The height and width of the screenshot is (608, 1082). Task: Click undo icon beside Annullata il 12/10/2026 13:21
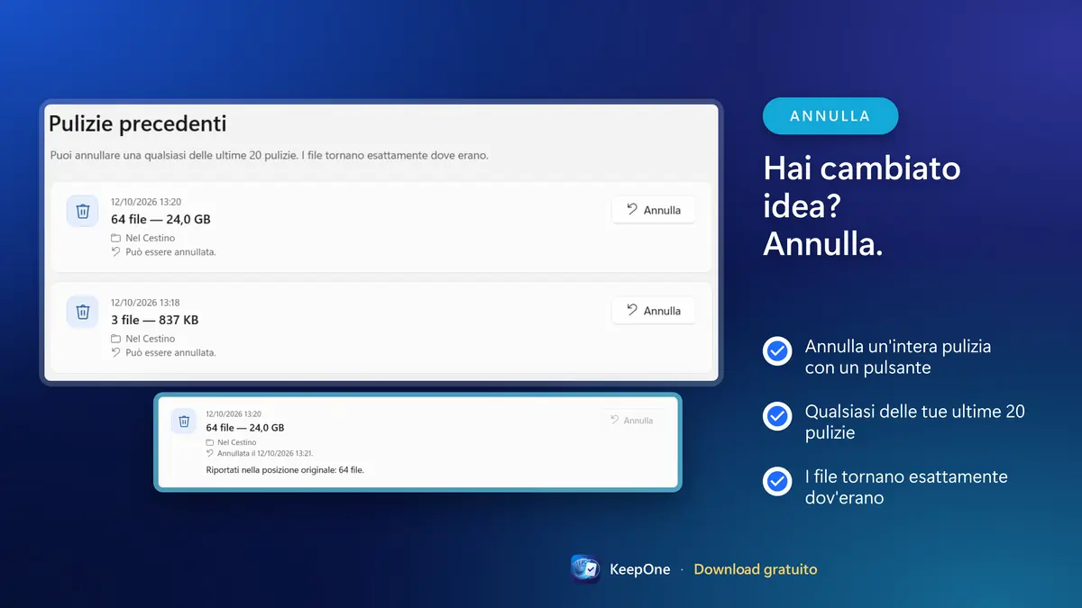click(210, 454)
